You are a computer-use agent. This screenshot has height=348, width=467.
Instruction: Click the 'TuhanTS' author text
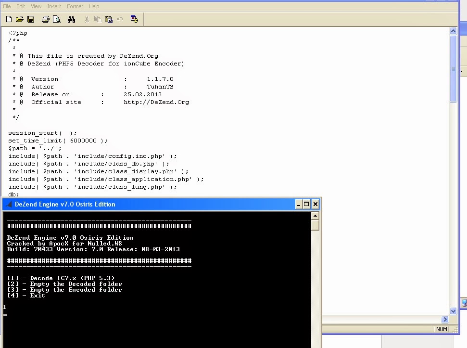point(160,87)
